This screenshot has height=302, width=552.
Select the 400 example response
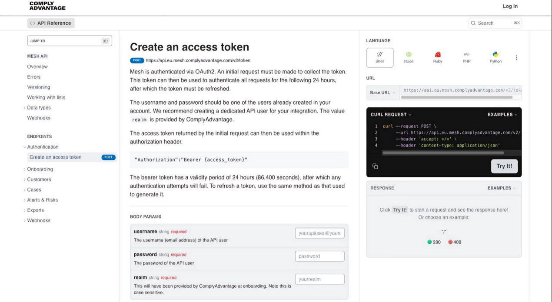[x=455, y=242]
